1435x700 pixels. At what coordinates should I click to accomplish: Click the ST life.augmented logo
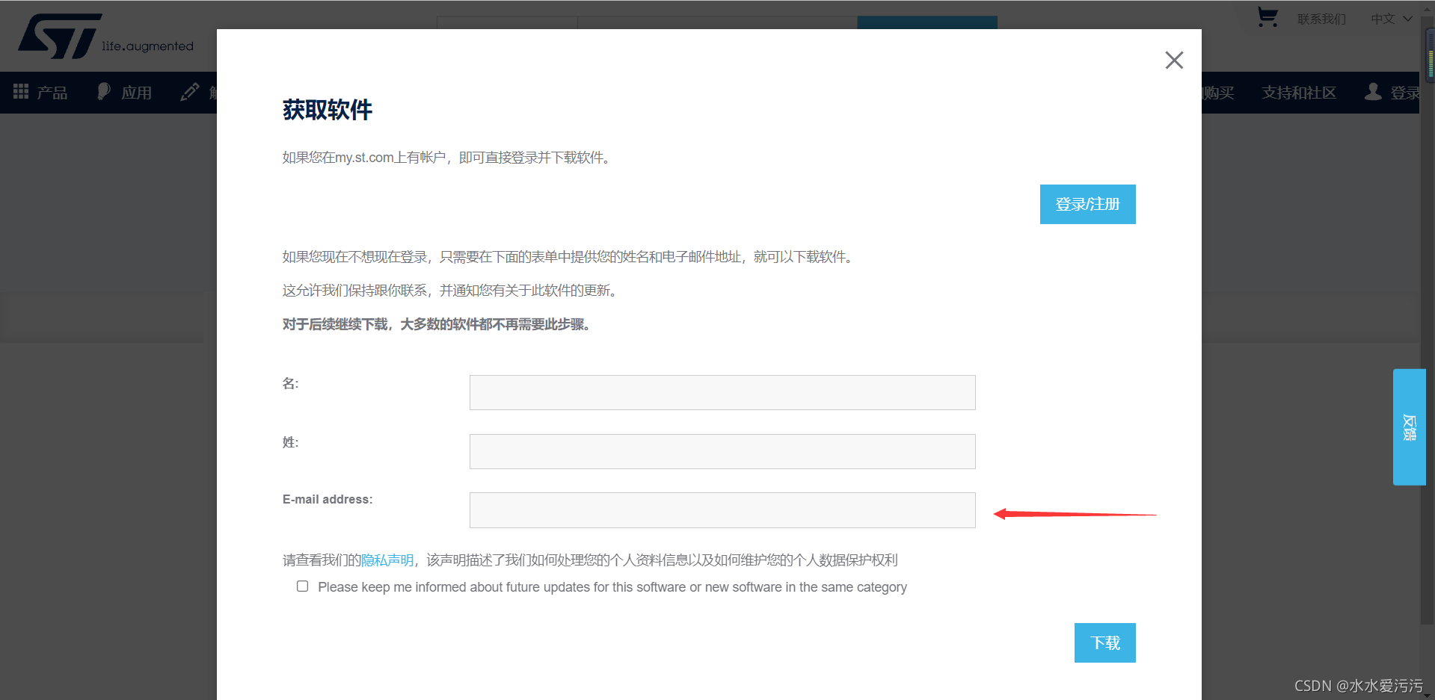coord(105,36)
